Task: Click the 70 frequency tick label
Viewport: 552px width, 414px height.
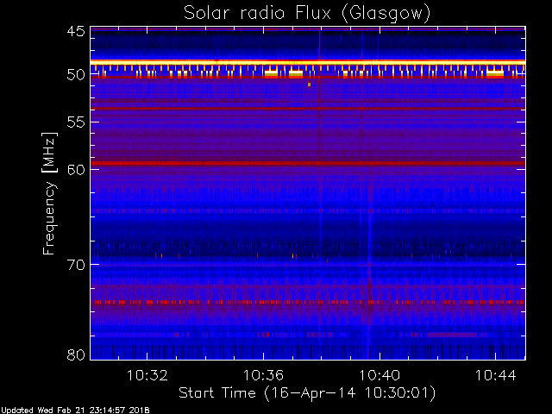Action: (76, 265)
